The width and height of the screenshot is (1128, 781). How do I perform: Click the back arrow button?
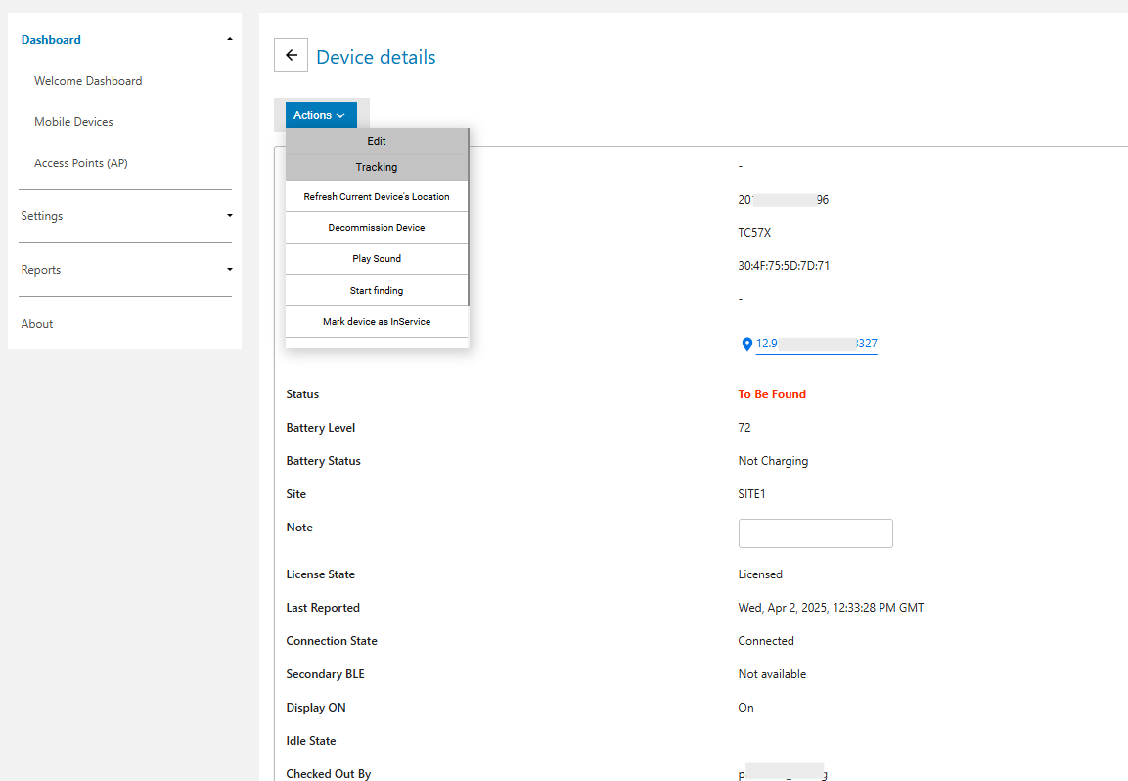click(x=291, y=56)
